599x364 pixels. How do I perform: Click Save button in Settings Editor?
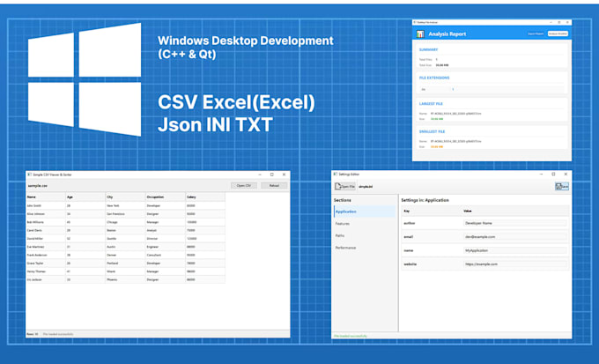562,186
